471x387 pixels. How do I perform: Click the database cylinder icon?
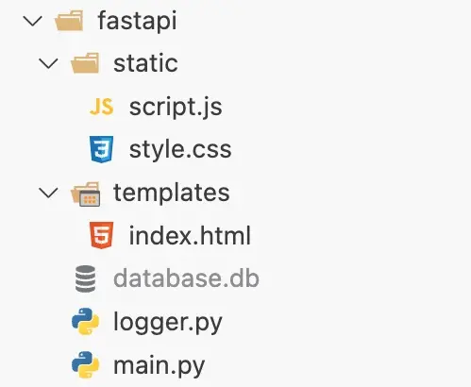[x=86, y=278]
